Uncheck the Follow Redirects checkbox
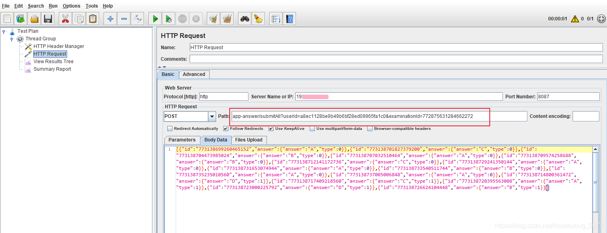The width and height of the screenshot is (607, 233). pos(226,129)
